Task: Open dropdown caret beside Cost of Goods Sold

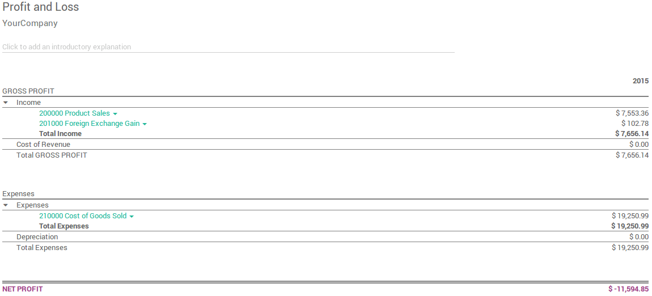Action: tap(132, 217)
